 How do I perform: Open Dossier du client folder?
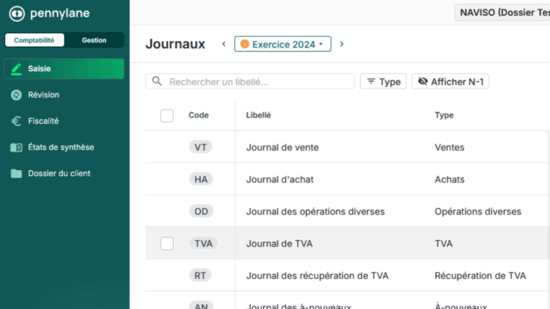[59, 174]
